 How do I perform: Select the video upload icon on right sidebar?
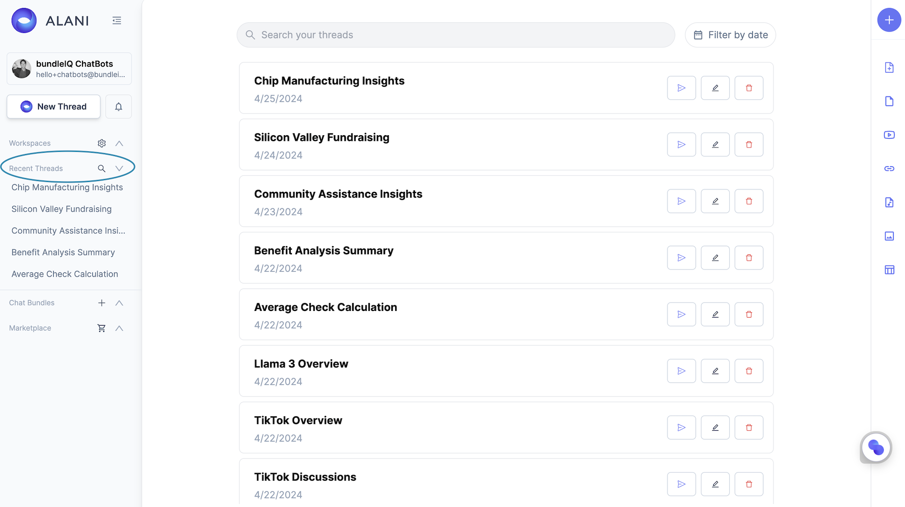[889, 135]
